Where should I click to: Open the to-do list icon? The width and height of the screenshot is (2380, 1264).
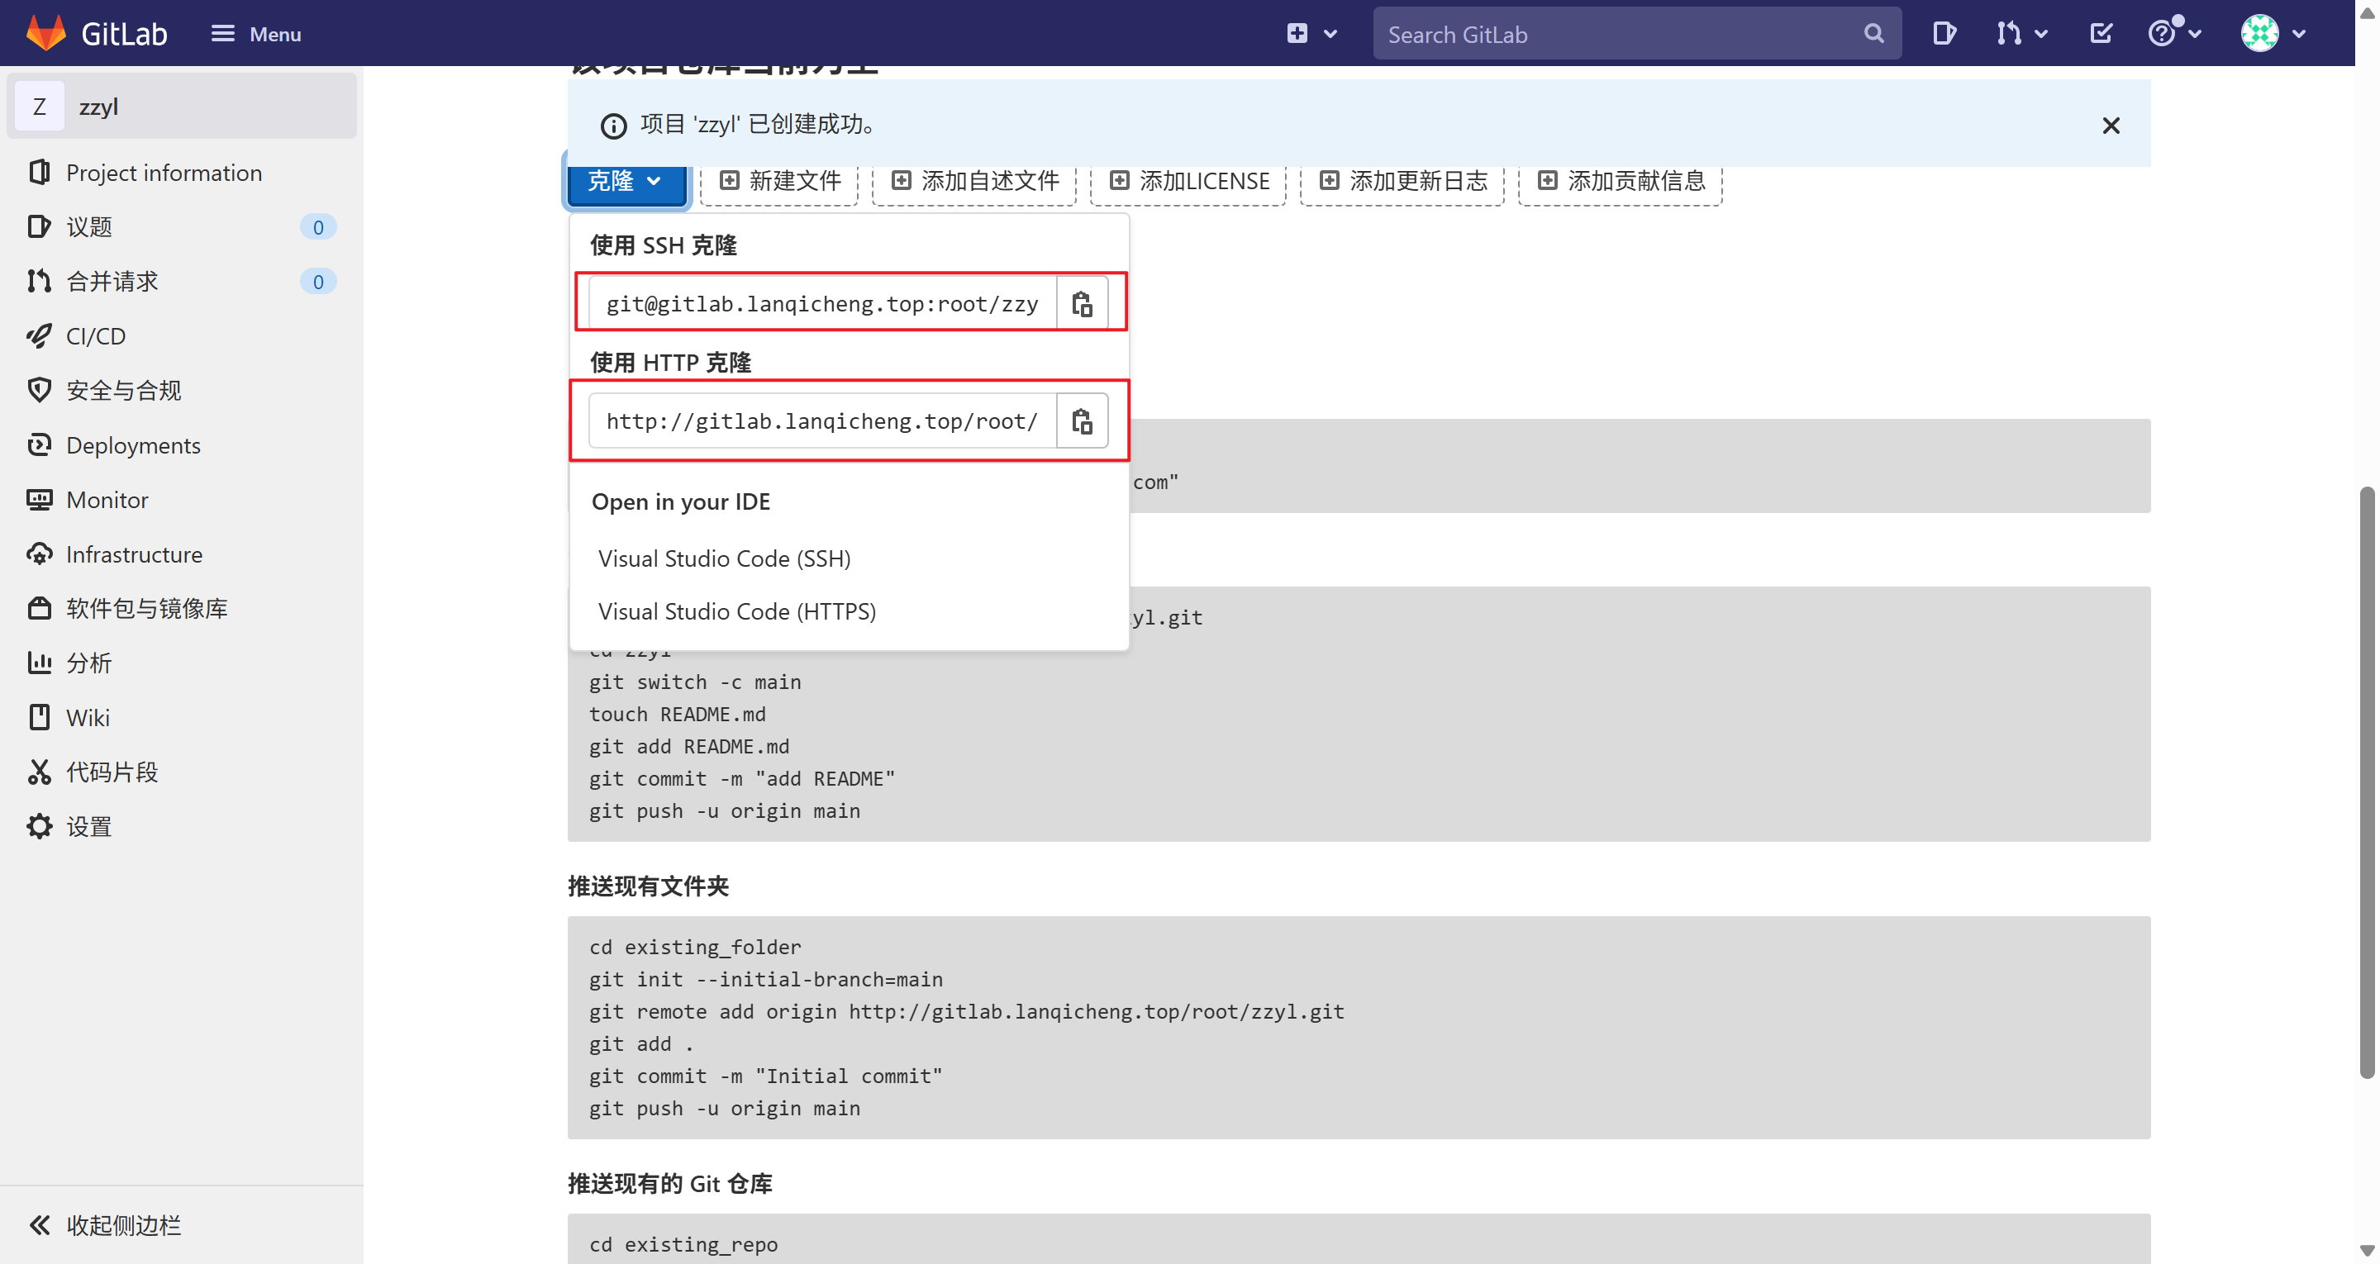tap(2101, 34)
